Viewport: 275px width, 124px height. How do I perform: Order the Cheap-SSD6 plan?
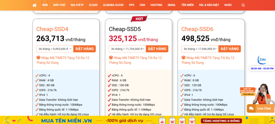tap(230, 49)
